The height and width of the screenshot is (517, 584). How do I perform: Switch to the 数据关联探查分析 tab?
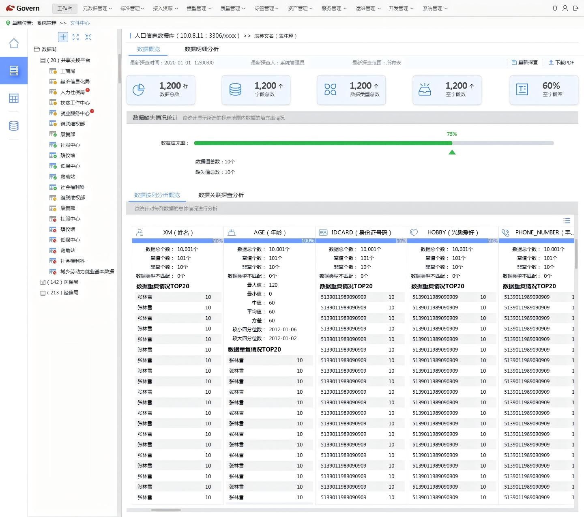point(221,195)
